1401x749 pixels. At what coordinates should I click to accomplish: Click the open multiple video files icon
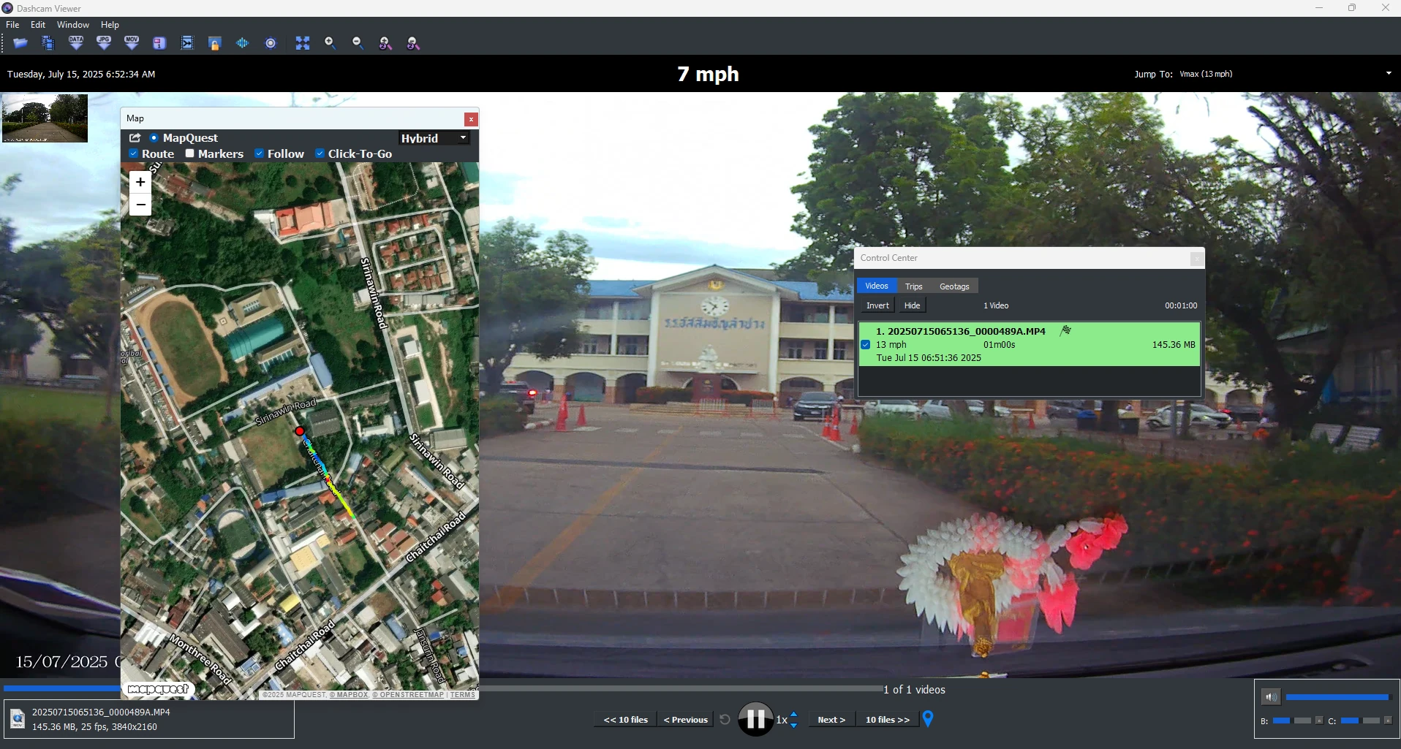pyautogui.click(x=48, y=43)
